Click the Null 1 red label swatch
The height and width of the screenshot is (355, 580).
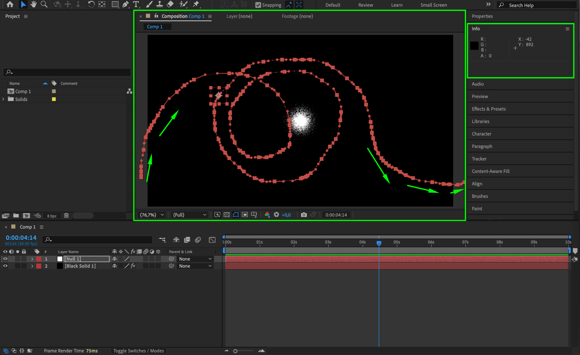pyautogui.click(x=39, y=259)
